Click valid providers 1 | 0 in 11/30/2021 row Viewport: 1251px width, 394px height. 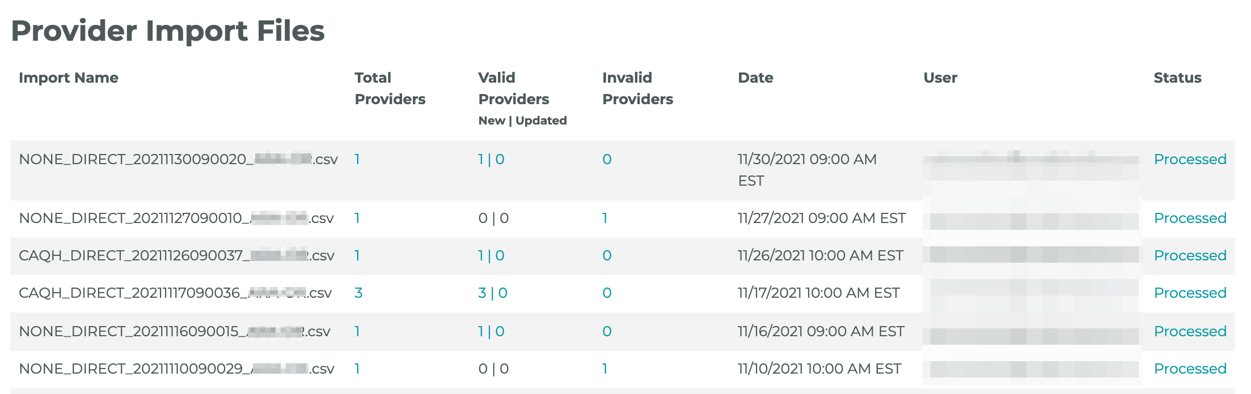tap(491, 159)
